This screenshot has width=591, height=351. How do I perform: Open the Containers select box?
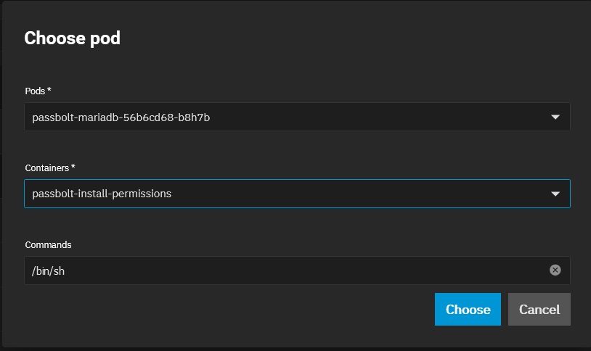click(297, 194)
